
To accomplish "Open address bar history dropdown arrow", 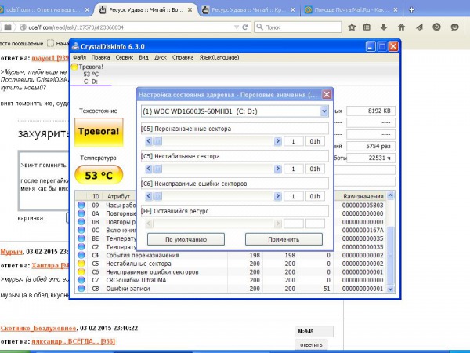I will pyautogui.click(x=237, y=27).
